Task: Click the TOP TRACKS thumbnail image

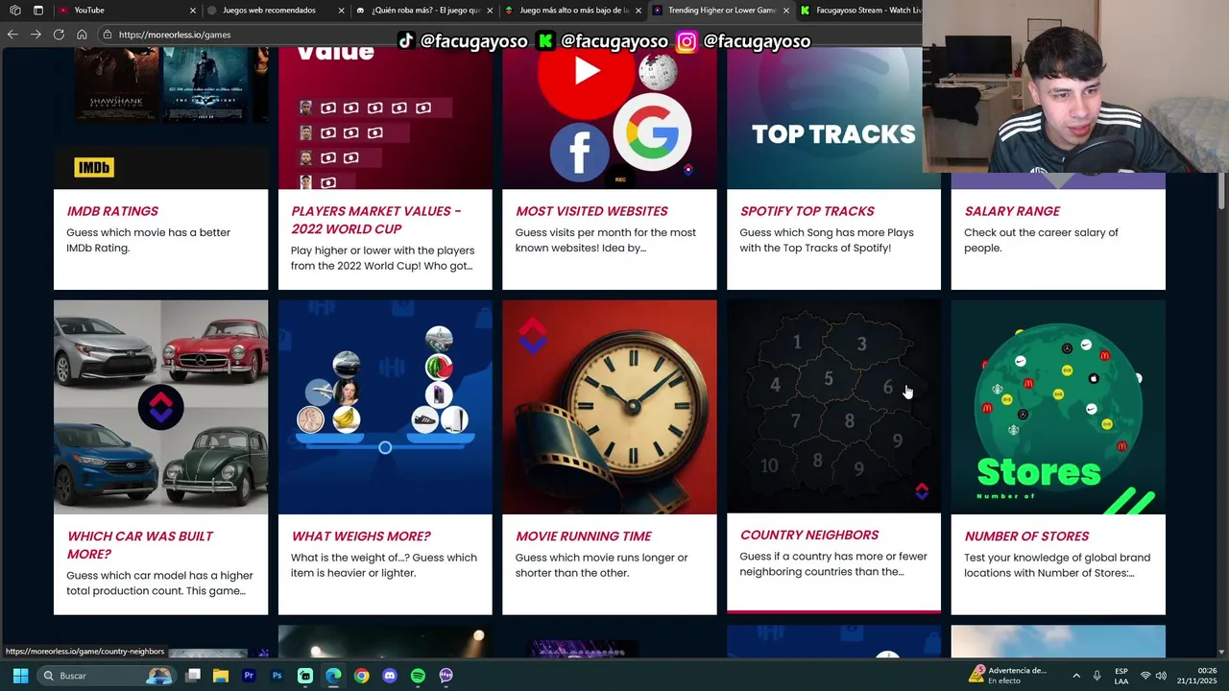Action: pyautogui.click(x=833, y=118)
